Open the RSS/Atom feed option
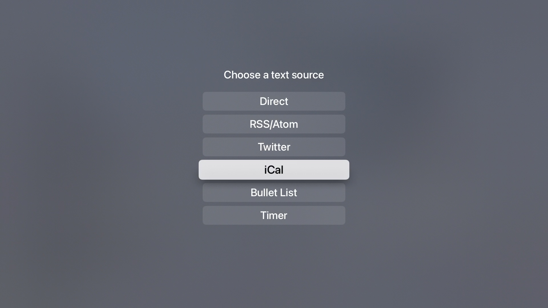The width and height of the screenshot is (548, 308). [x=274, y=124]
